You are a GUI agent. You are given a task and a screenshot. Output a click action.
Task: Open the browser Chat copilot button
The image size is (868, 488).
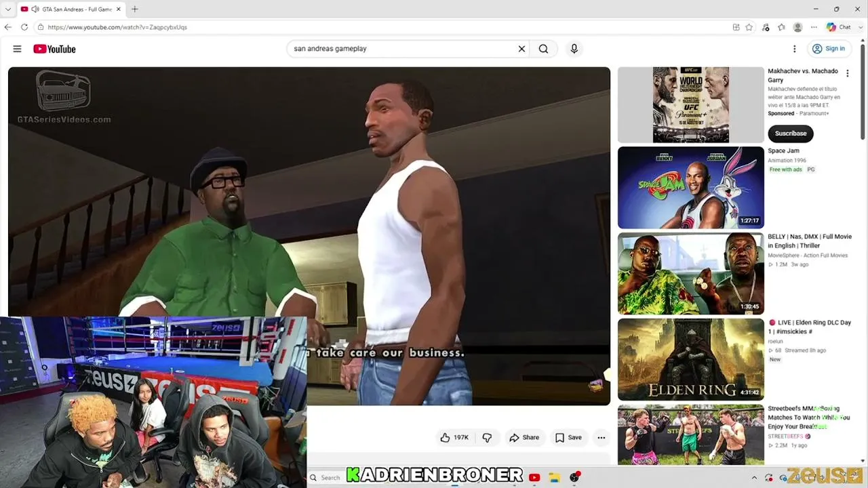coord(839,27)
